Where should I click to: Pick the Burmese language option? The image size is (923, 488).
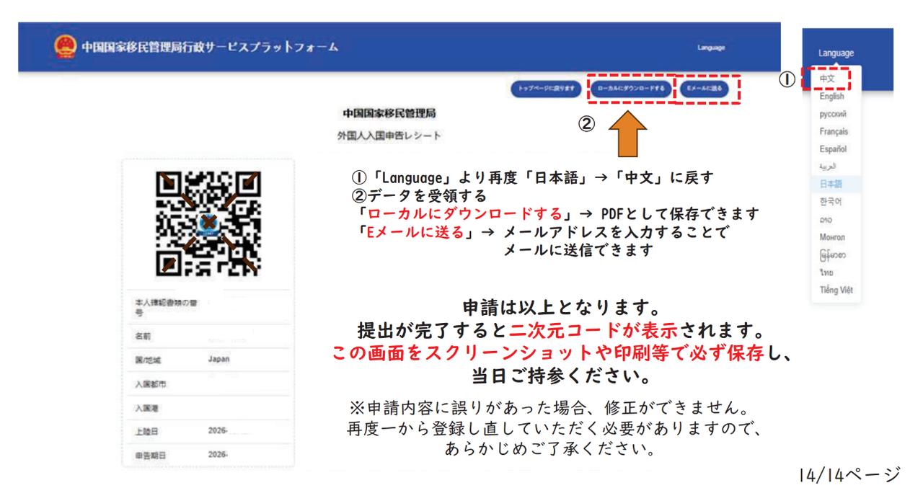pos(831,255)
